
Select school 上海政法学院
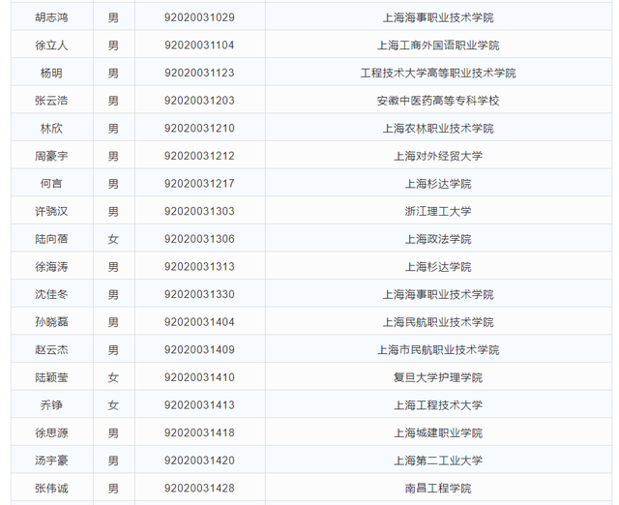click(438, 239)
